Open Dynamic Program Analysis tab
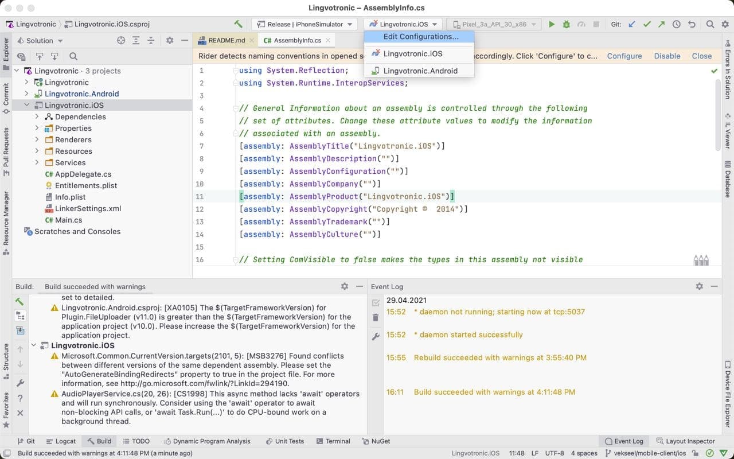The width and height of the screenshot is (734, 459). tap(207, 441)
